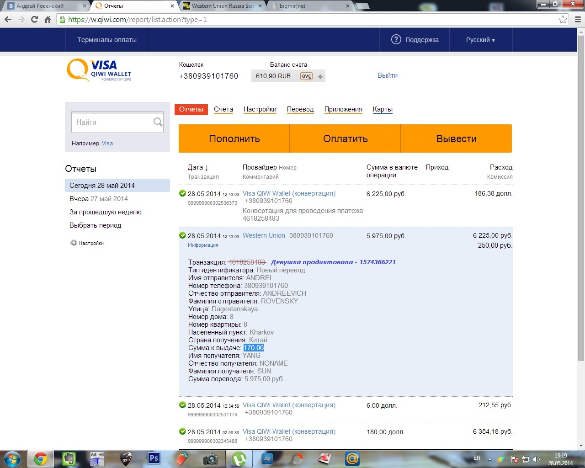Image resolution: width=585 pixels, height=468 pixels.
Task: Open the Отчеты section tab
Action: (x=191, y=109)
